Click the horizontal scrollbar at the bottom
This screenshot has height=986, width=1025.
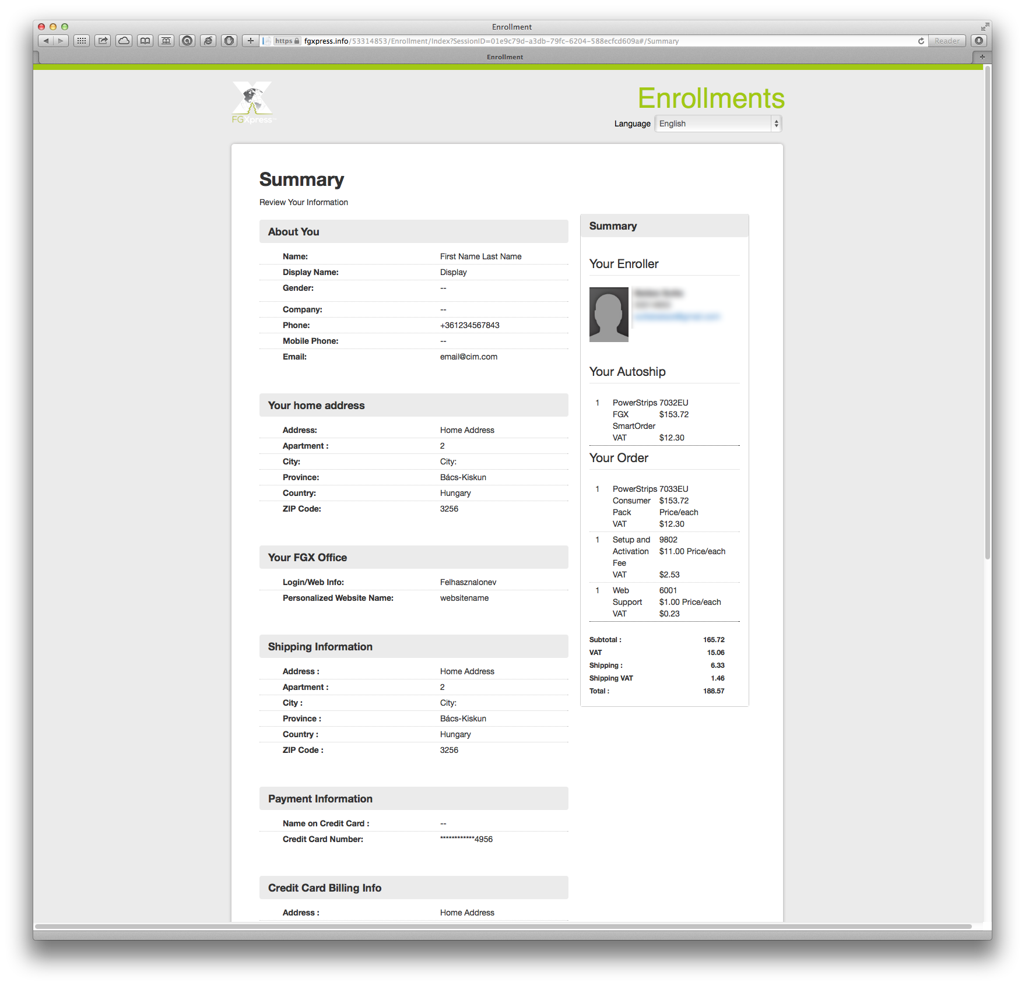503,926
